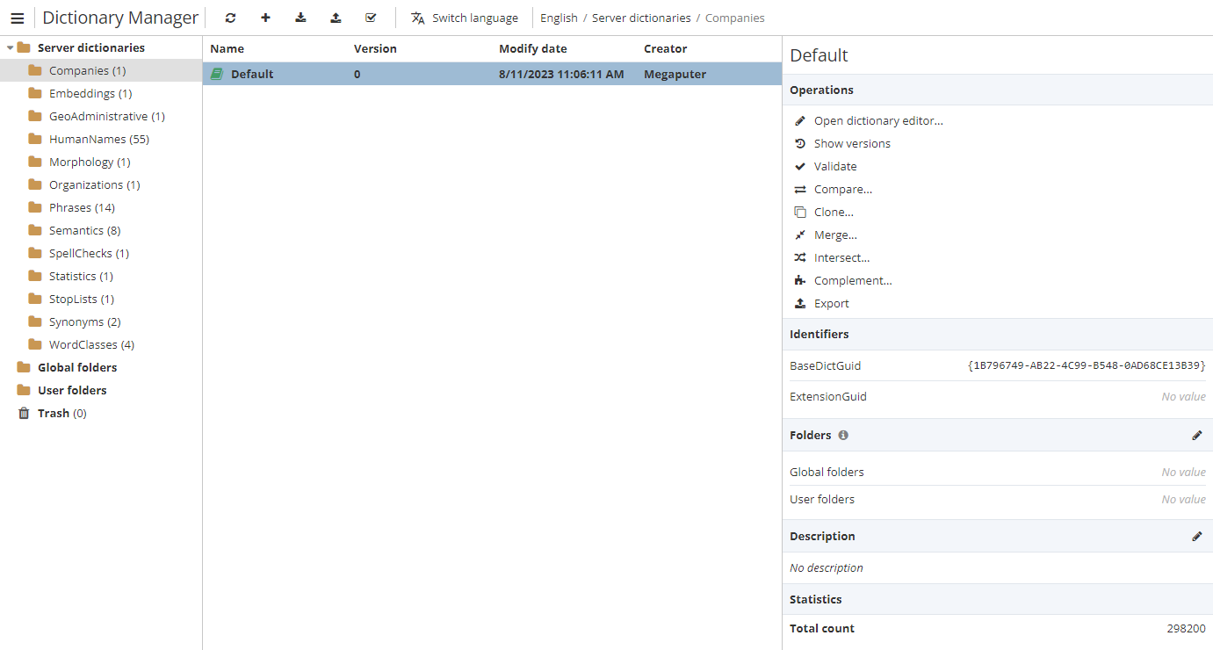Edit Description using the pencil icon
The height and width of the screenshot is (650, 1213).
coord(1197,536)
